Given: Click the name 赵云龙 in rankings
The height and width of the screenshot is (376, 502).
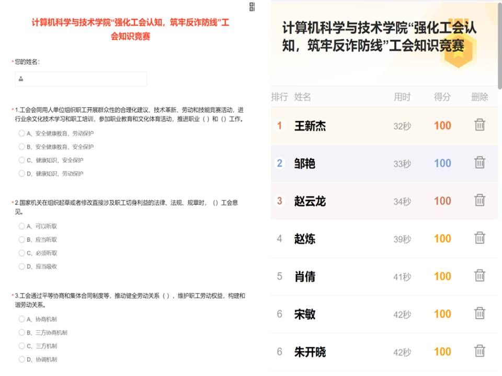Looking at the screenshot, I should [310, 201].
